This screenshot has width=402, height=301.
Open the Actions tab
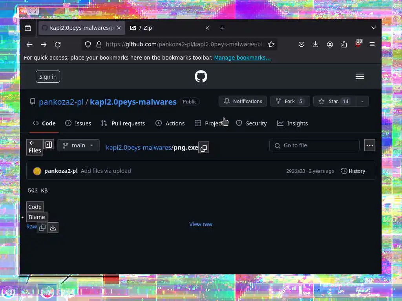pyautogui.click(x=170, y=123)
